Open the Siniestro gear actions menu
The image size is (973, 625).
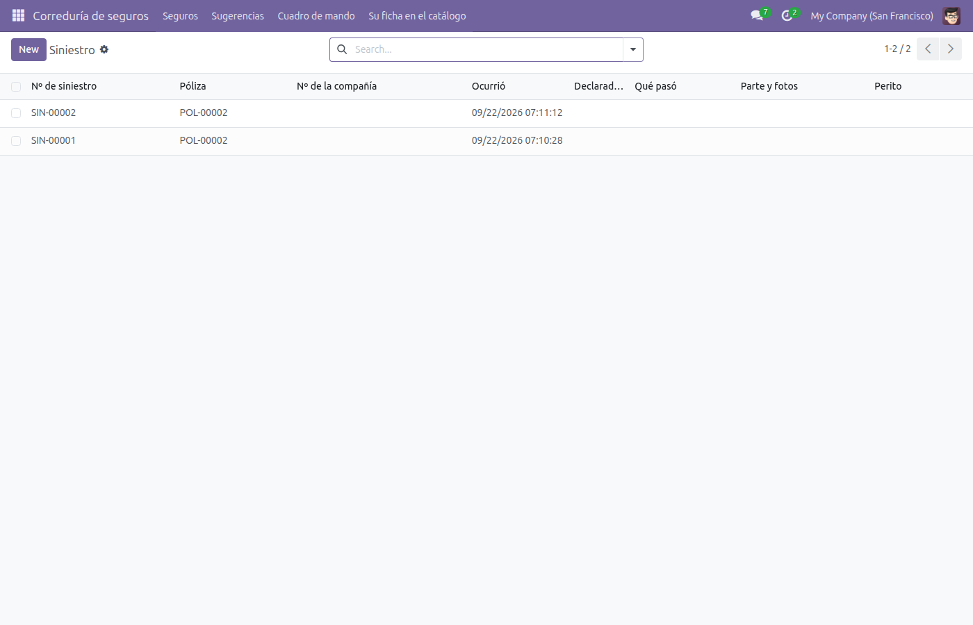(104, 49)
